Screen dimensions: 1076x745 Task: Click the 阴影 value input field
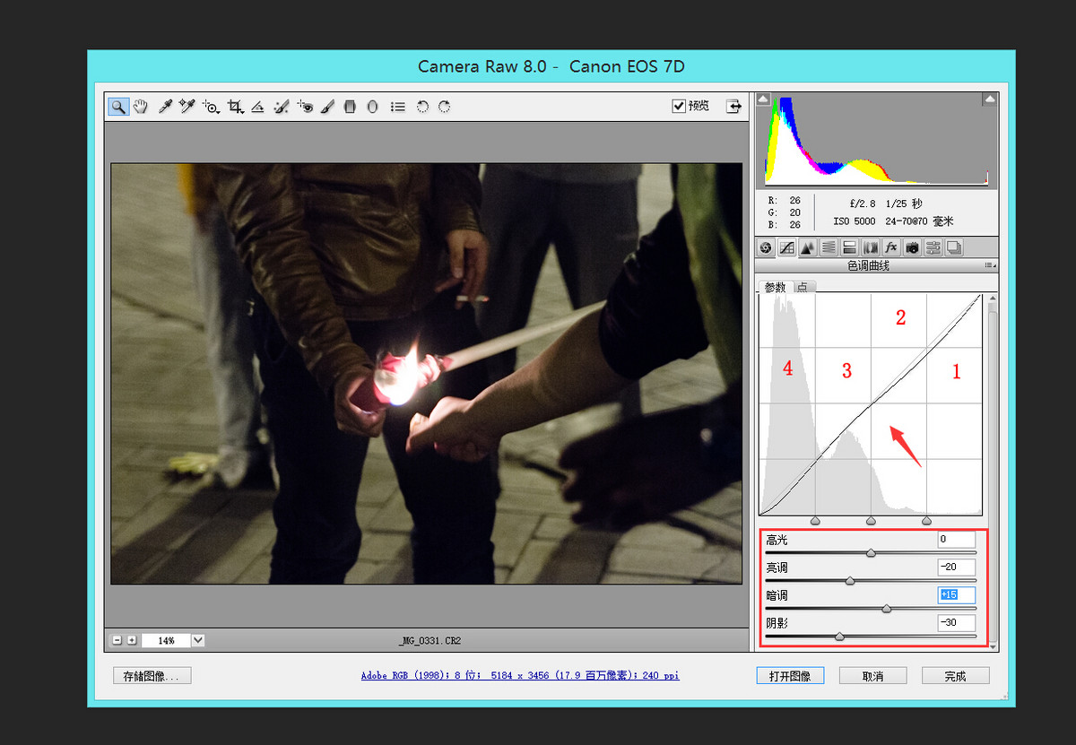click(x=956, y=622)
